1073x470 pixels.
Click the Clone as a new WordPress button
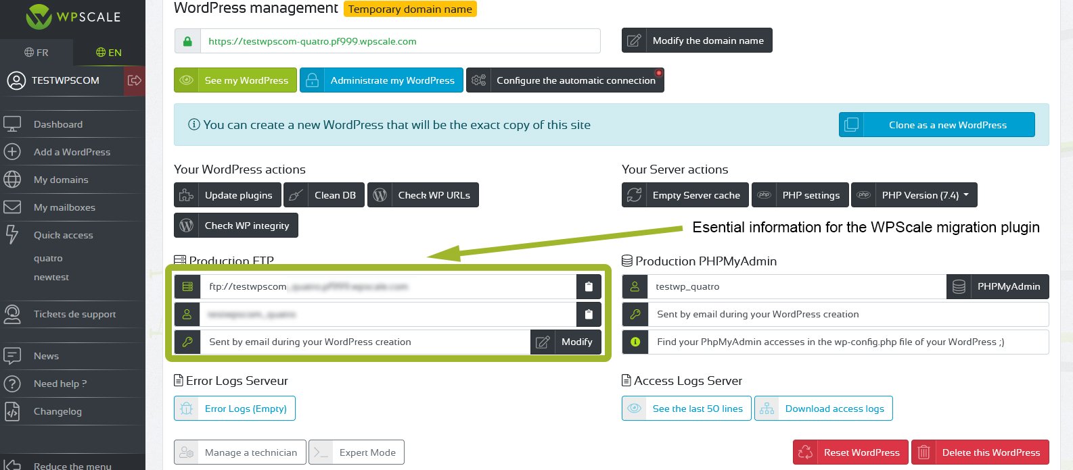(x=936, y=125)
